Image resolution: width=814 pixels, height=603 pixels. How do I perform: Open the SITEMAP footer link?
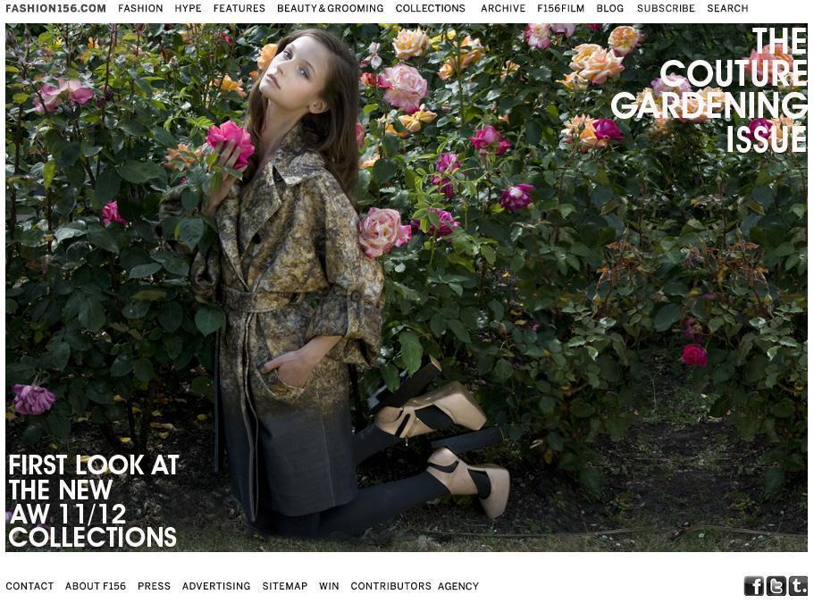click(x=284, y=586)
